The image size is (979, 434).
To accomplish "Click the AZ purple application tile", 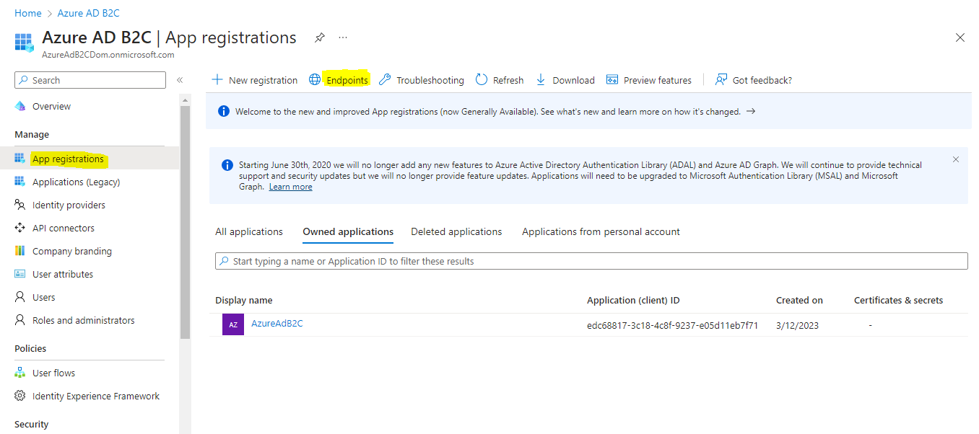I will 233,324.
